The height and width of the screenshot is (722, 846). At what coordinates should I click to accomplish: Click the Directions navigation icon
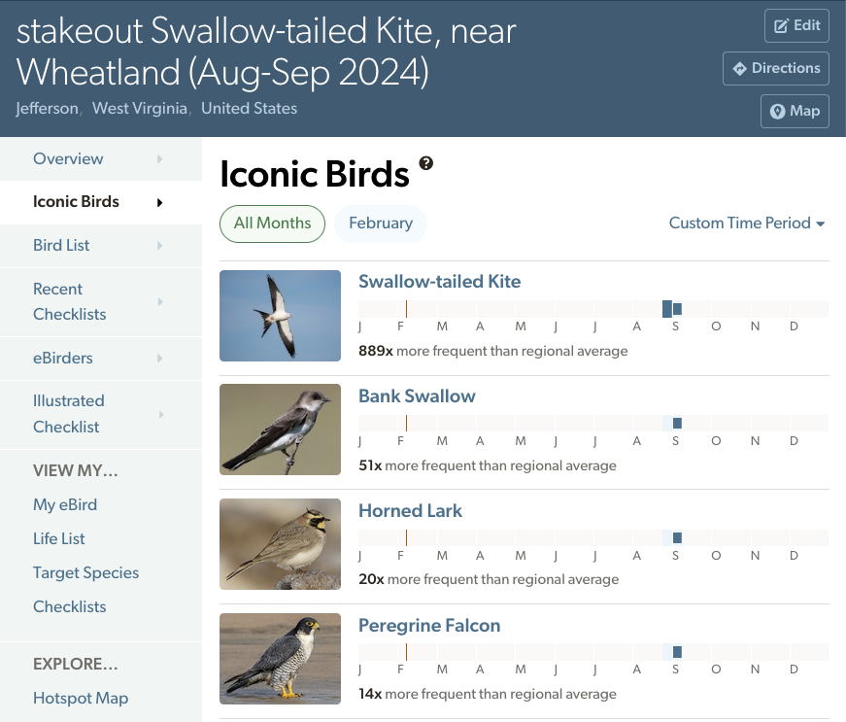pos(738,68)
